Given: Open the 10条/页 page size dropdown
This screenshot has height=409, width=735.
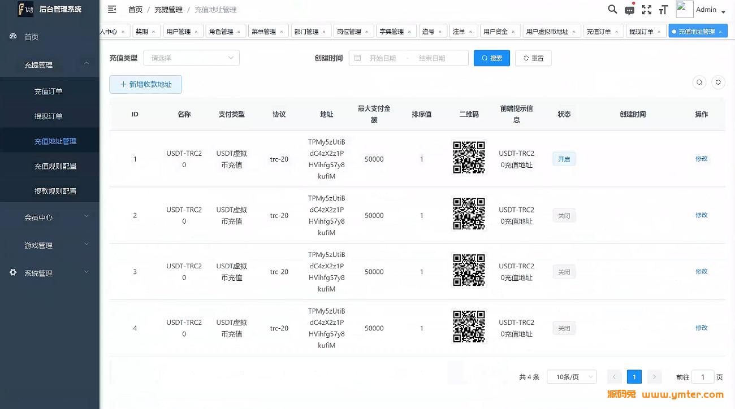Looking at the screenshot, I should (572, 377).
